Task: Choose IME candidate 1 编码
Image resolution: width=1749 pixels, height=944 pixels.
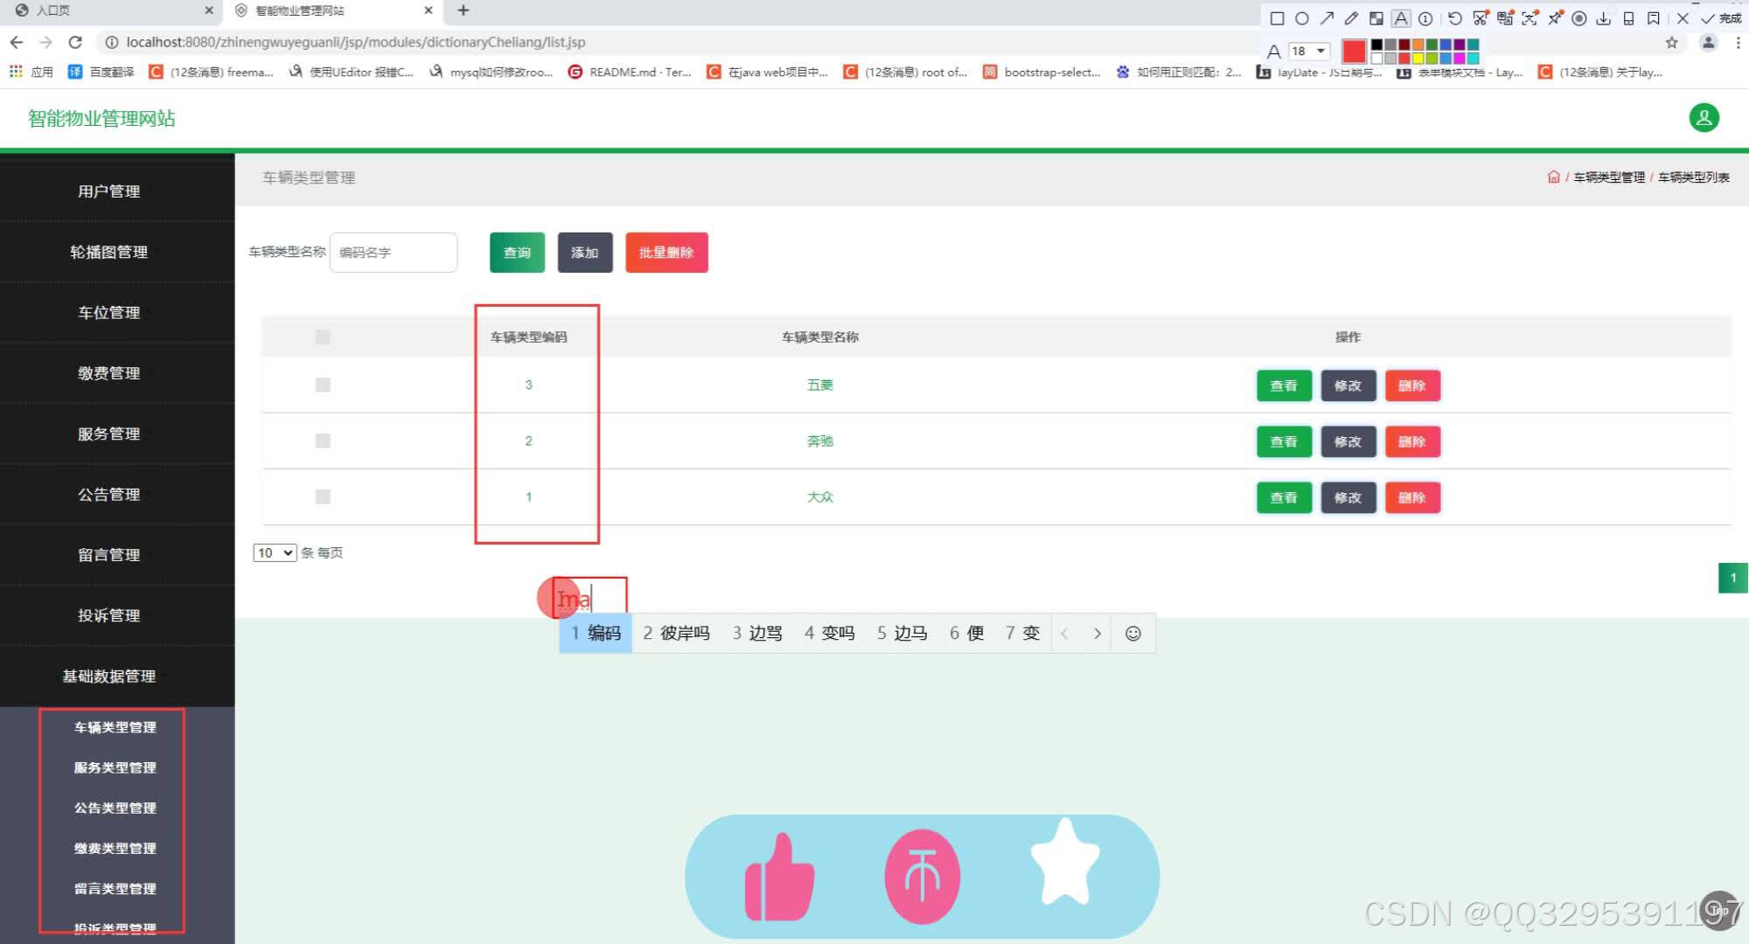Action: click(x=596, y=633)
